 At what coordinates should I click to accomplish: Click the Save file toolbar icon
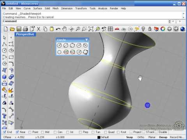tap(19, 29)
